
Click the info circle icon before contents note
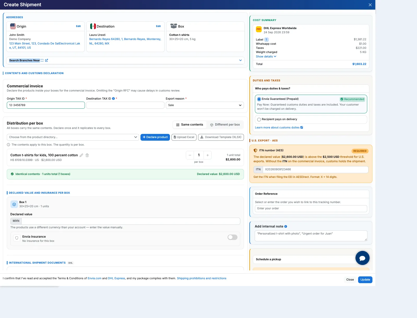coord(8,145)
